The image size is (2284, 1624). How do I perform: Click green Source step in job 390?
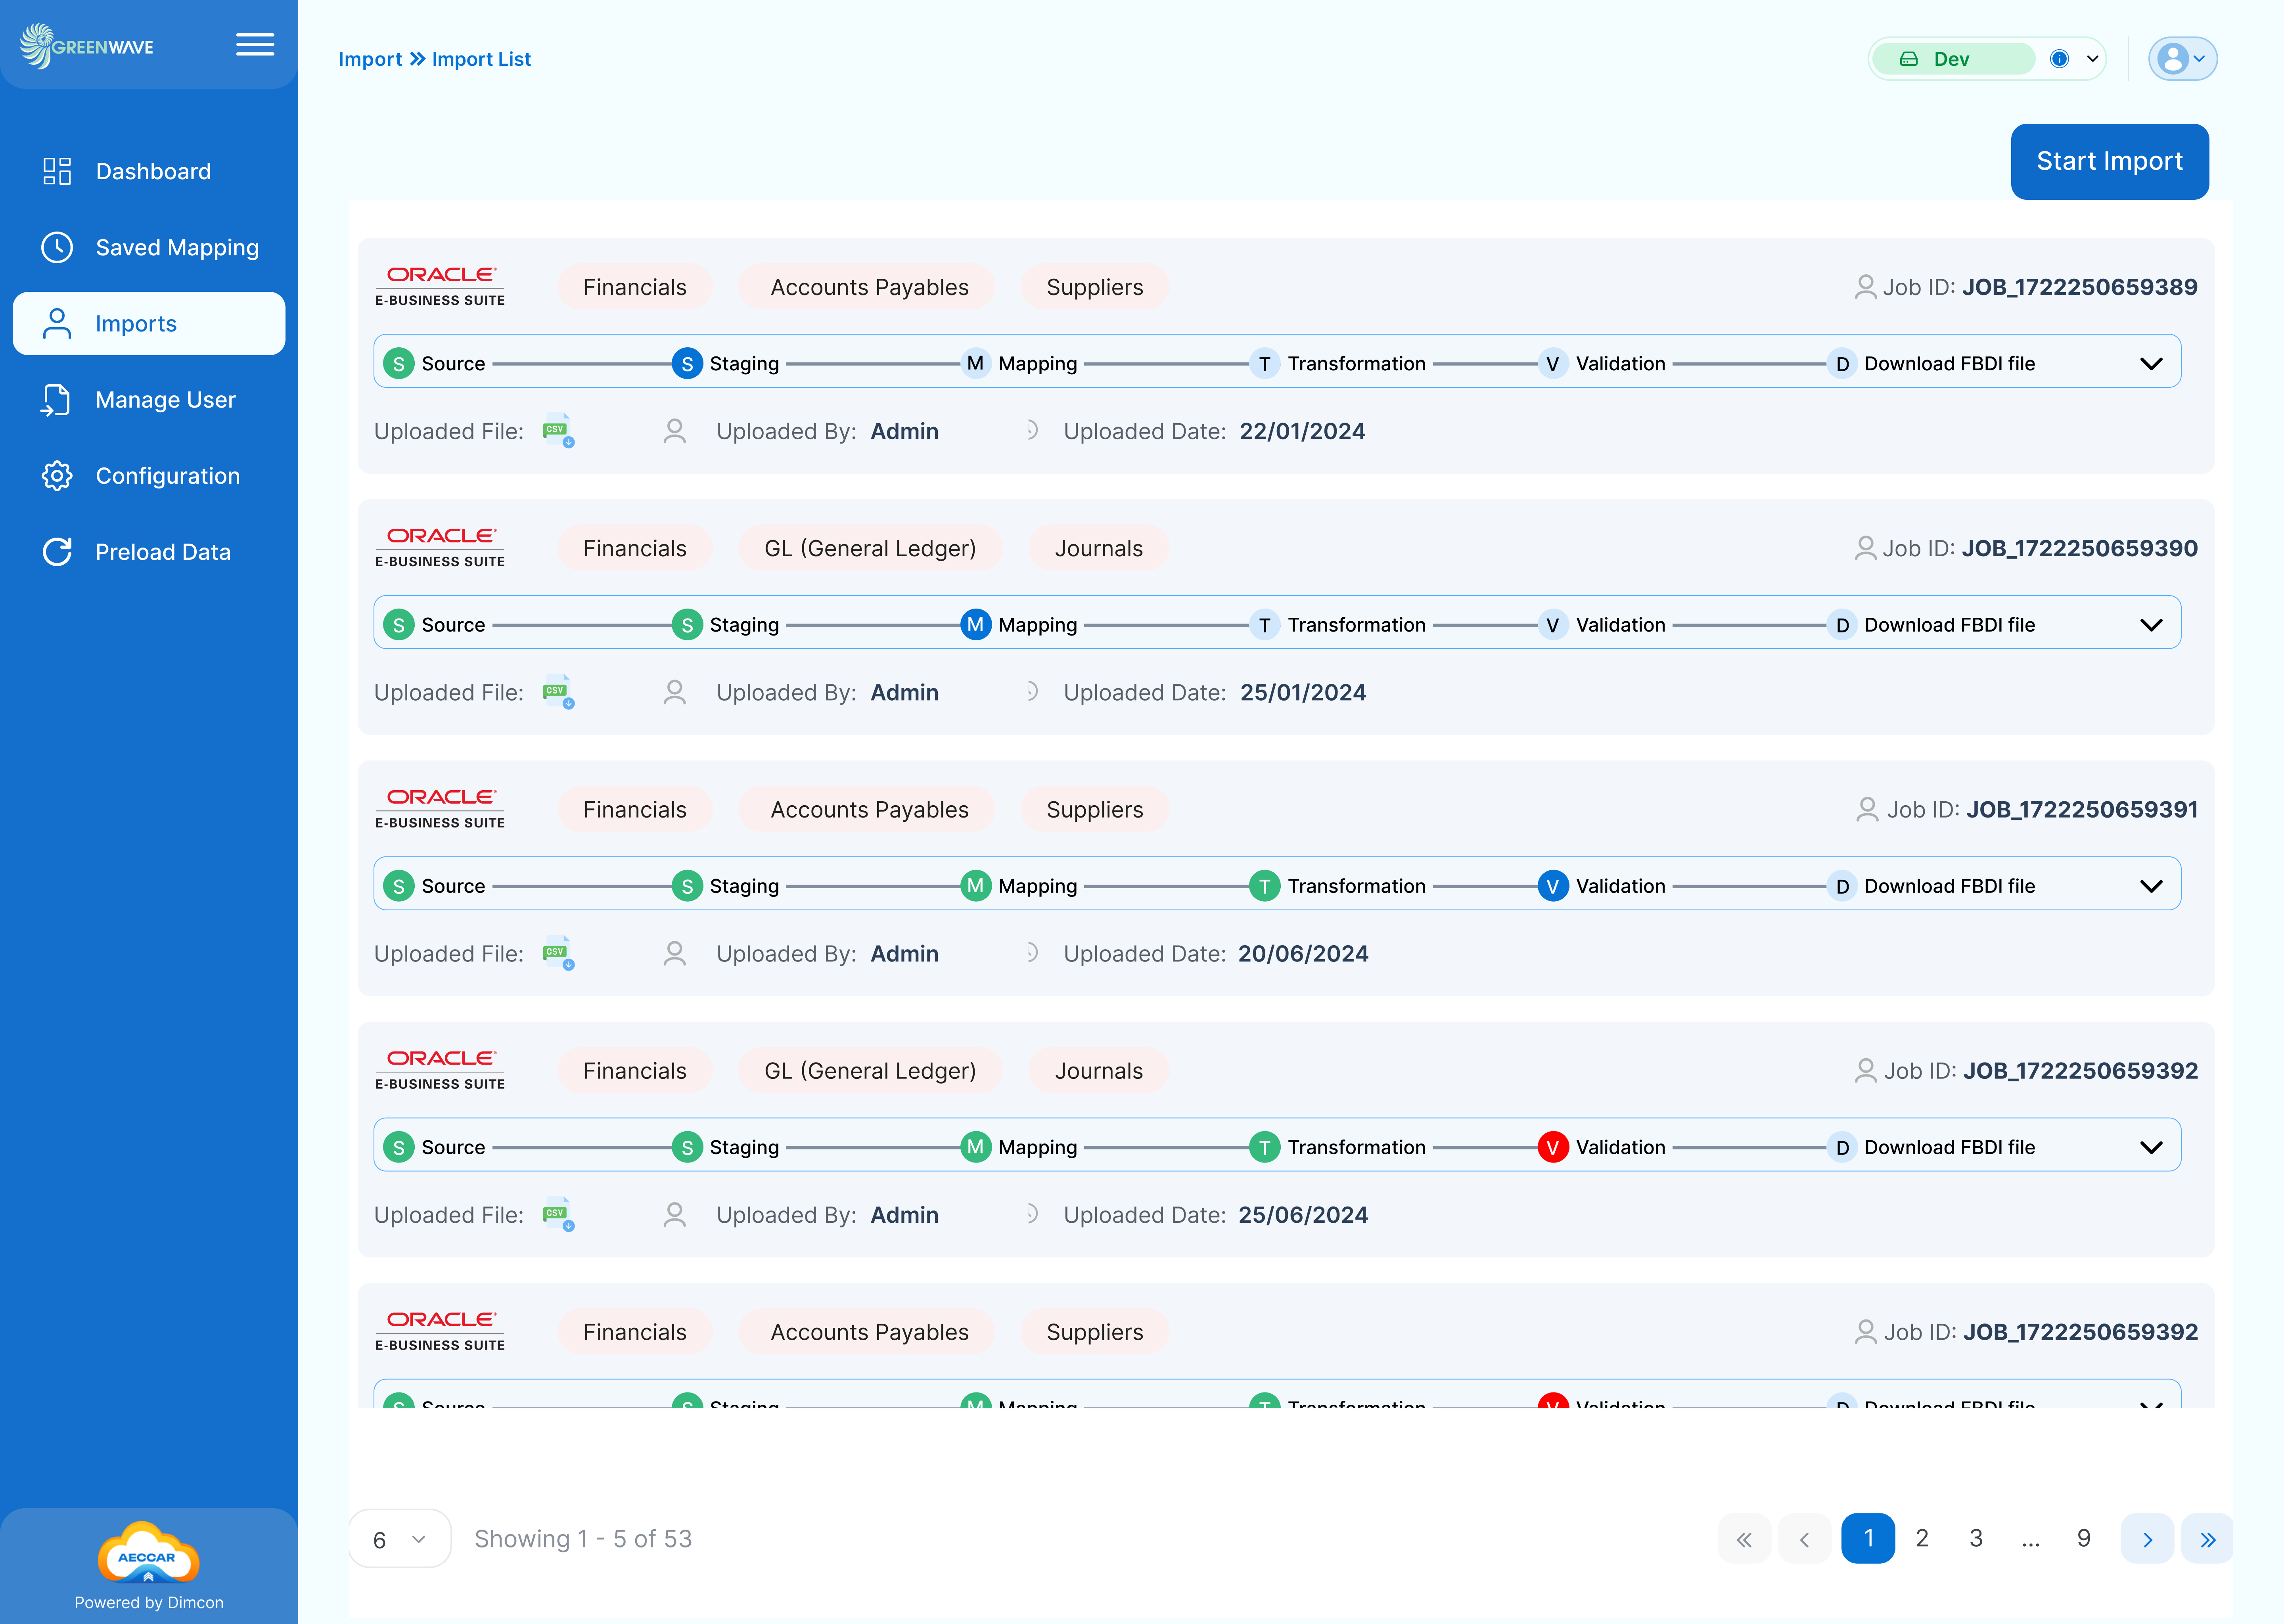coord(399,625)
